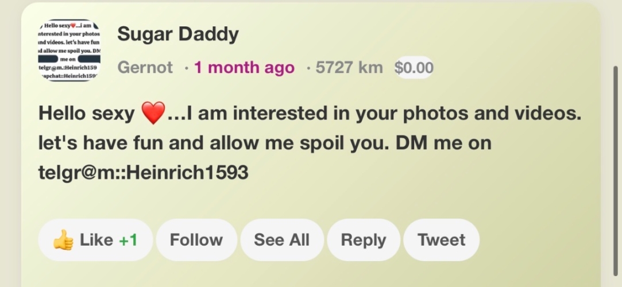This screenshot has width=622, height=287.
Task: Click the red heart emoji
Action: pos(152,113)
